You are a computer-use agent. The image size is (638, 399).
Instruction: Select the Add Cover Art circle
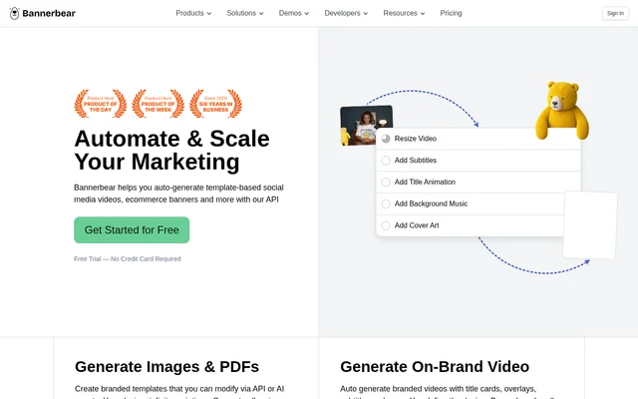pos(386,225)
